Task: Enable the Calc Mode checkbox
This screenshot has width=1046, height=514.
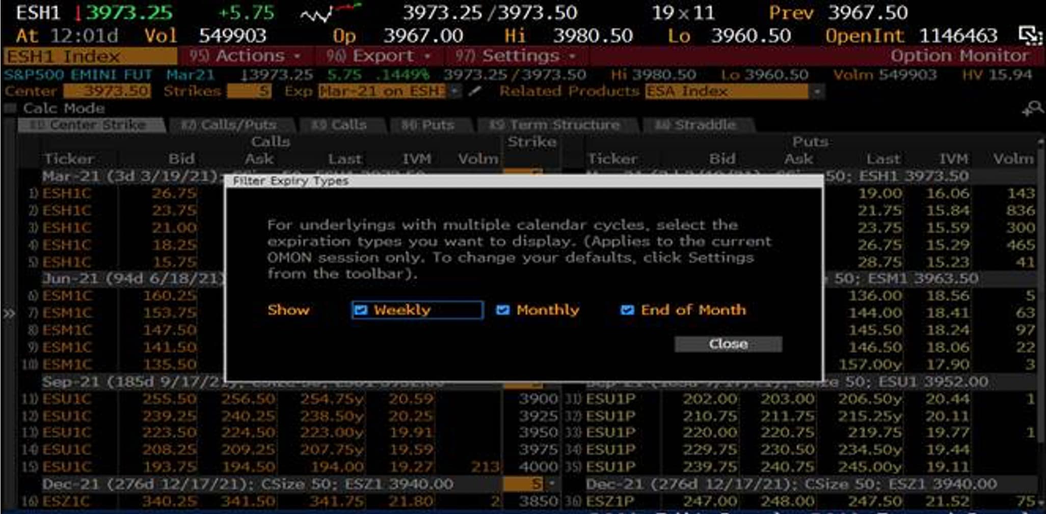Action: tap(10, 108)
